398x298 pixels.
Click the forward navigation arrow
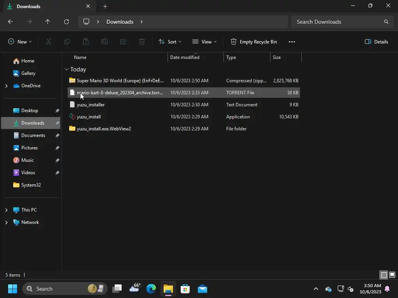click(x=29, y=22)
